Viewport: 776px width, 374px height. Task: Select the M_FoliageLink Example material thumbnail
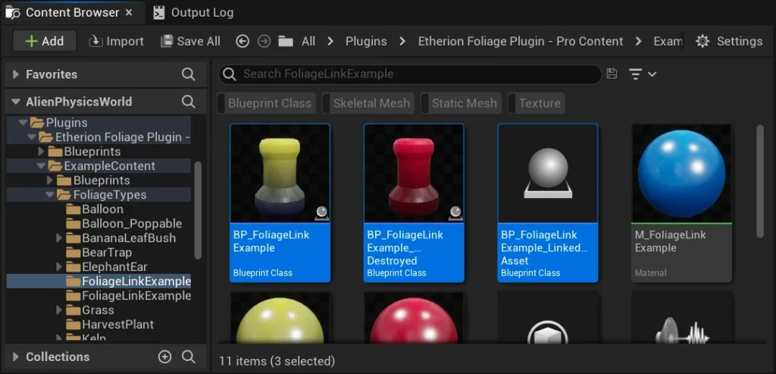[x=681, y=174]
